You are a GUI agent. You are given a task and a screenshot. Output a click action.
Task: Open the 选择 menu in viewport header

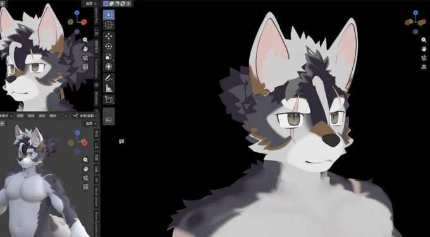point(31,116)
